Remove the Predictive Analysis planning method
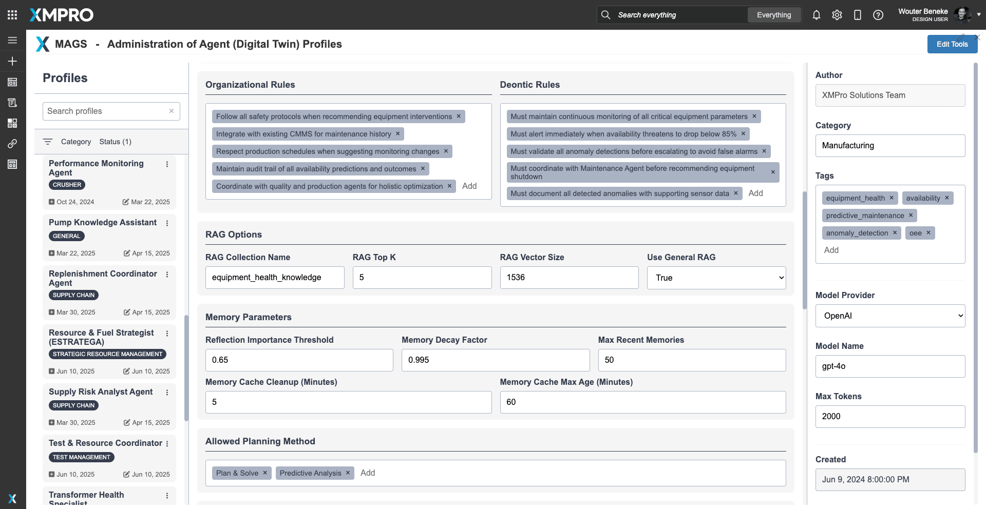The image size is (986, 509). [348, 473]
